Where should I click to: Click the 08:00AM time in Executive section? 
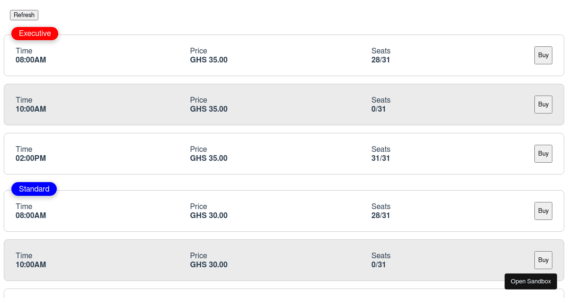pos(31,60)
